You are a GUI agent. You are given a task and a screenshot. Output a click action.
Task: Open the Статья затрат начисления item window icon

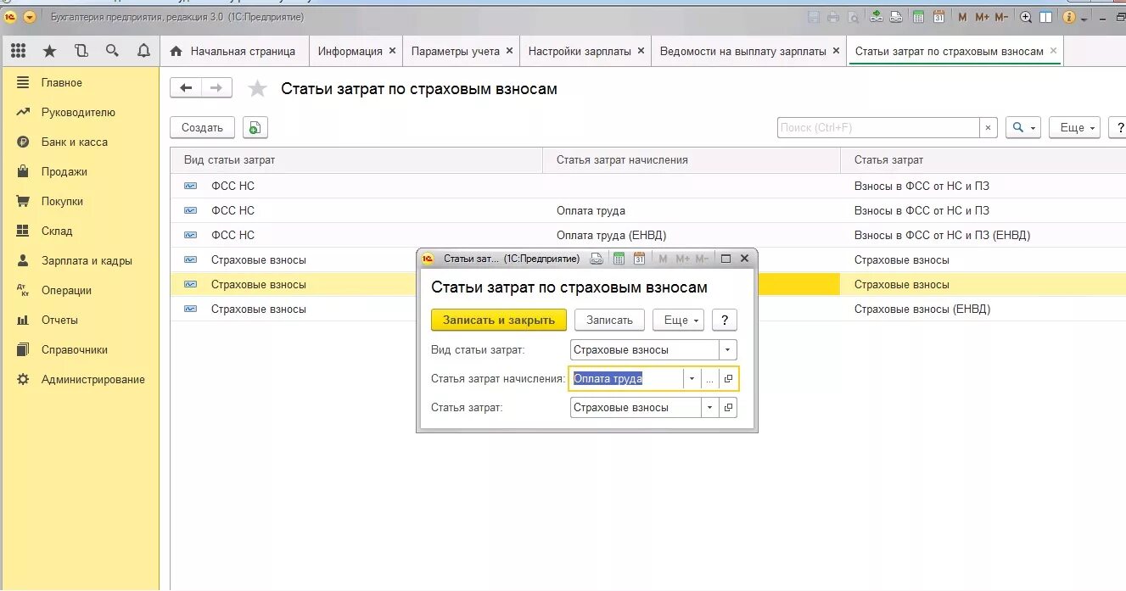[x=729, y=379]
